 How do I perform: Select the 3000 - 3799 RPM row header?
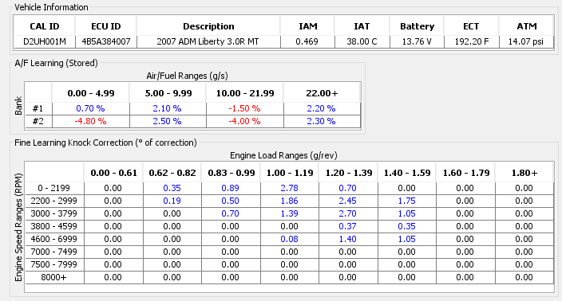tap(54, 213)
